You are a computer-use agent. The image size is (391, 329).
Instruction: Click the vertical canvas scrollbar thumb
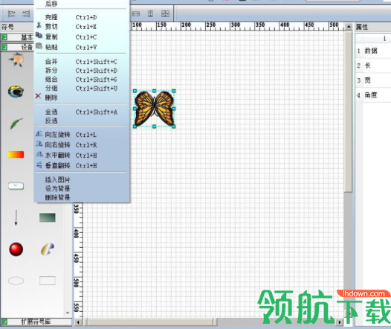point(349,112)
